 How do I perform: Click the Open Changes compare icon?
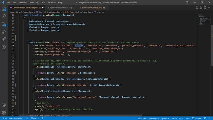click(x=201, y=8)
